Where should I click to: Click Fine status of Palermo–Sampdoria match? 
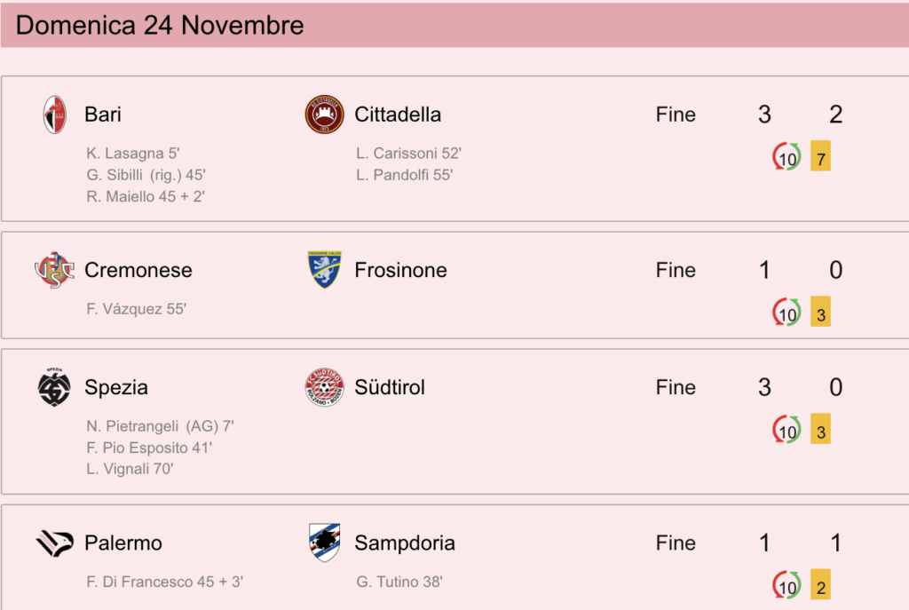tap(676, 543)
